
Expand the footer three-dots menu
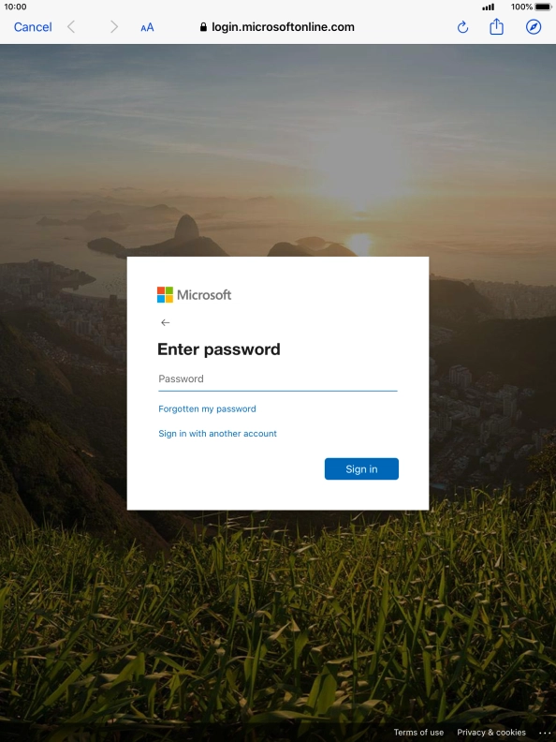coord(545,733)
